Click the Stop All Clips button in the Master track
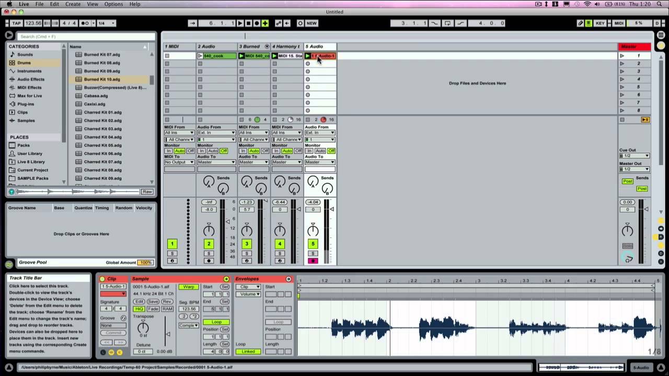Image resolution: width=669 pixels, height=376 pixels. click(622, 120)
